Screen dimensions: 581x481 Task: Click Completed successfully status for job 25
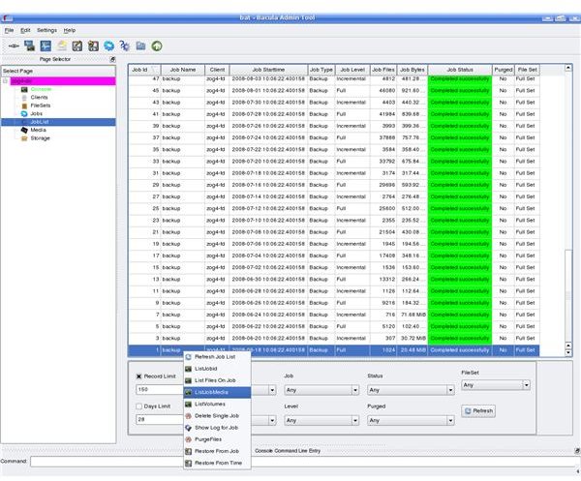pos(460,208)
